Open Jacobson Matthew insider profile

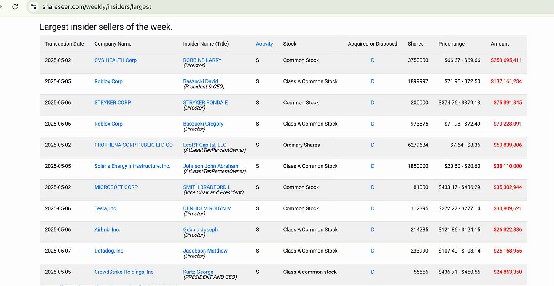(205, 251)
